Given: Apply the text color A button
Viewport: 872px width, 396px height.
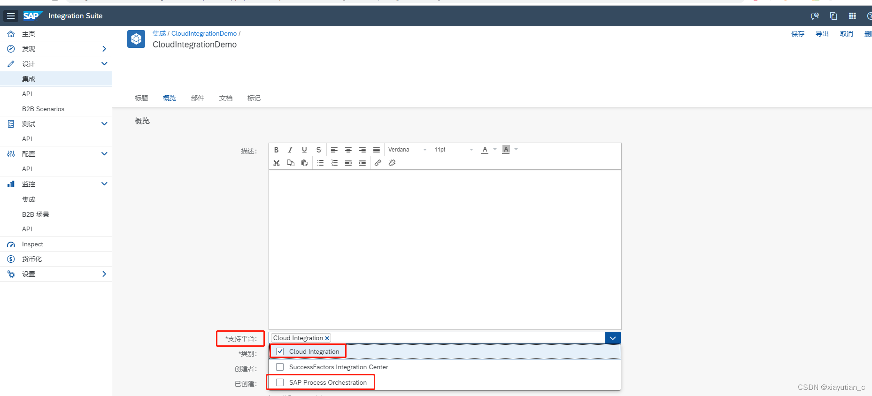Looking at the screenshot, I should pyautogui.click(x=485, y=150).
